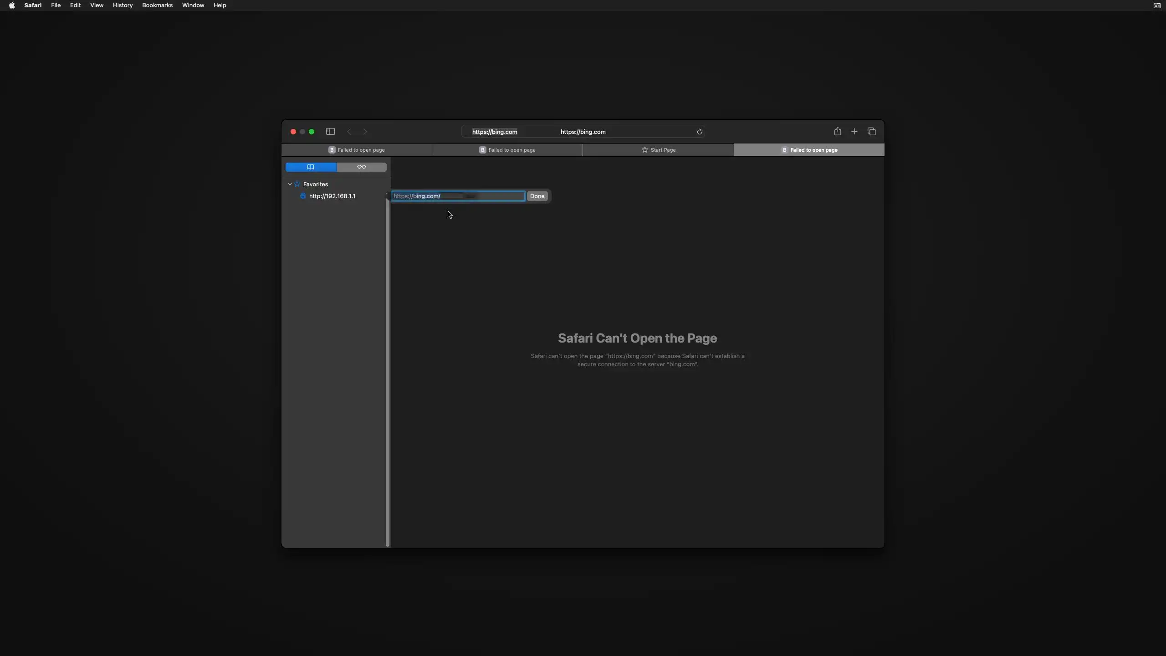Screen dimensions: 1166x656
Task: Click the new tab plus icon
Action: [x=854, y=132]
